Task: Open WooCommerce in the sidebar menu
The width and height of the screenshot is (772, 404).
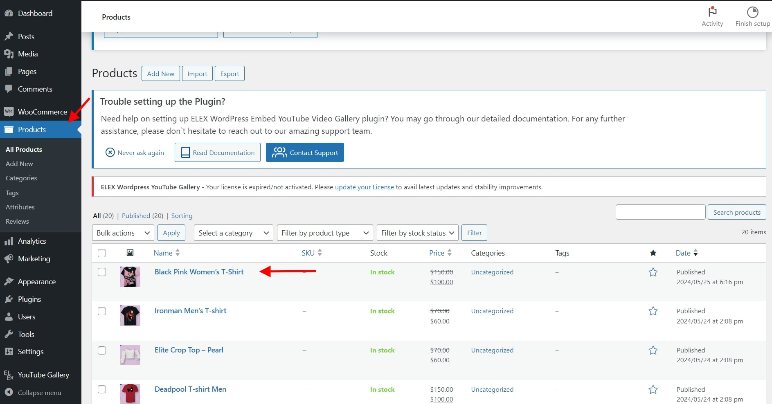Action: click(42, 112)
